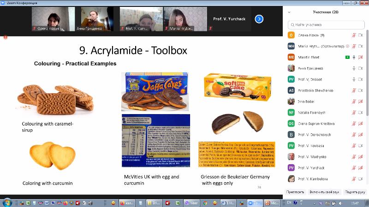Click the participants list scrollbar
This screenshot has height=207, width=369.
(x=367, y=73)
